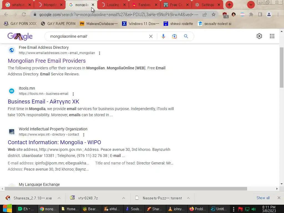Search by image using the camera icon
Screen dimensions: 284x213
point(174,36)
